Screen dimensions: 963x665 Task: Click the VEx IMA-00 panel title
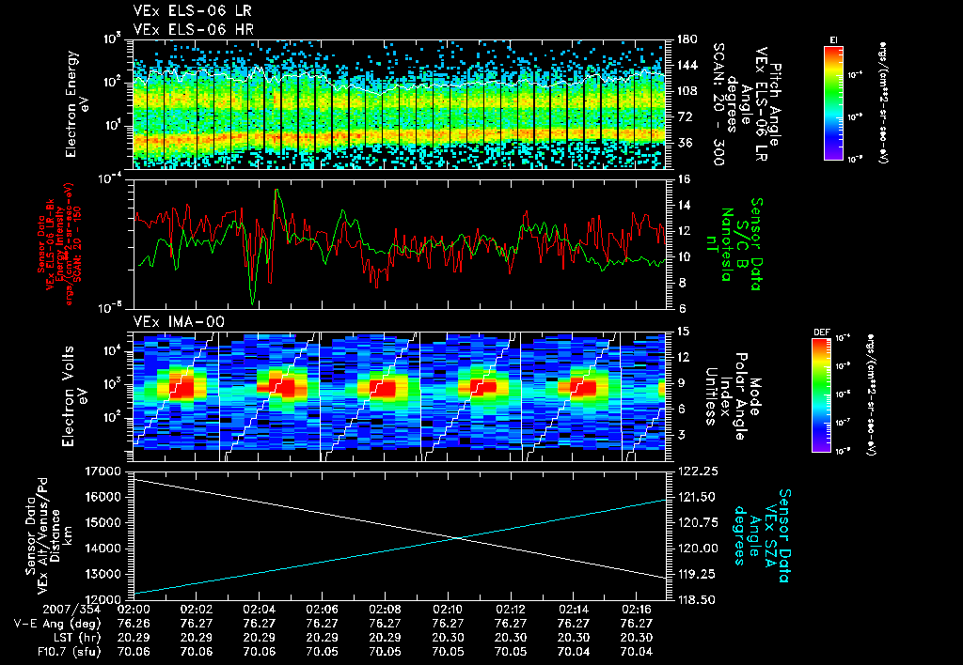[x=179, y=322]
